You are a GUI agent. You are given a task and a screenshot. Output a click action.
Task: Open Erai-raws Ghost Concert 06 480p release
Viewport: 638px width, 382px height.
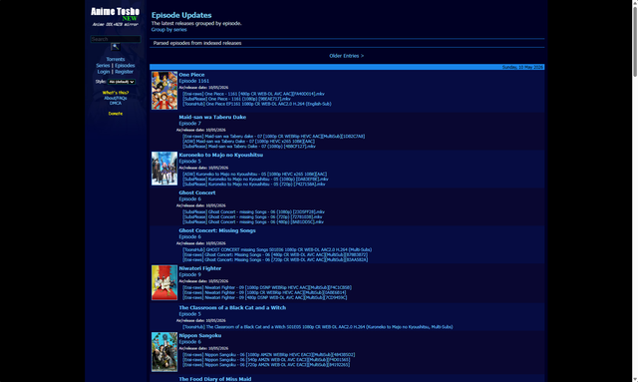coord(275,255)
